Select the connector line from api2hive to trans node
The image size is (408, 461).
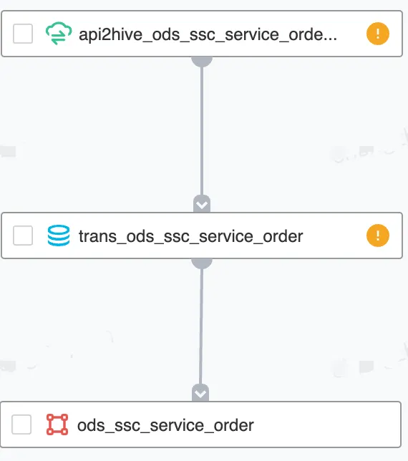click(202, 131)
